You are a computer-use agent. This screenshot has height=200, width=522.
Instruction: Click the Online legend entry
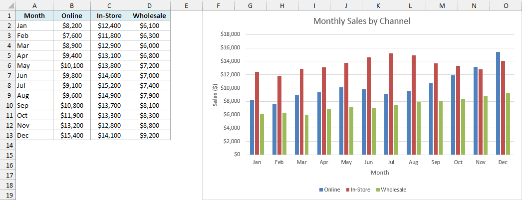pyautogui.click(x=329, y=190)
